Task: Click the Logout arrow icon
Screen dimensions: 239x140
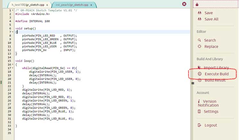Action: click(x=200, y=125)
